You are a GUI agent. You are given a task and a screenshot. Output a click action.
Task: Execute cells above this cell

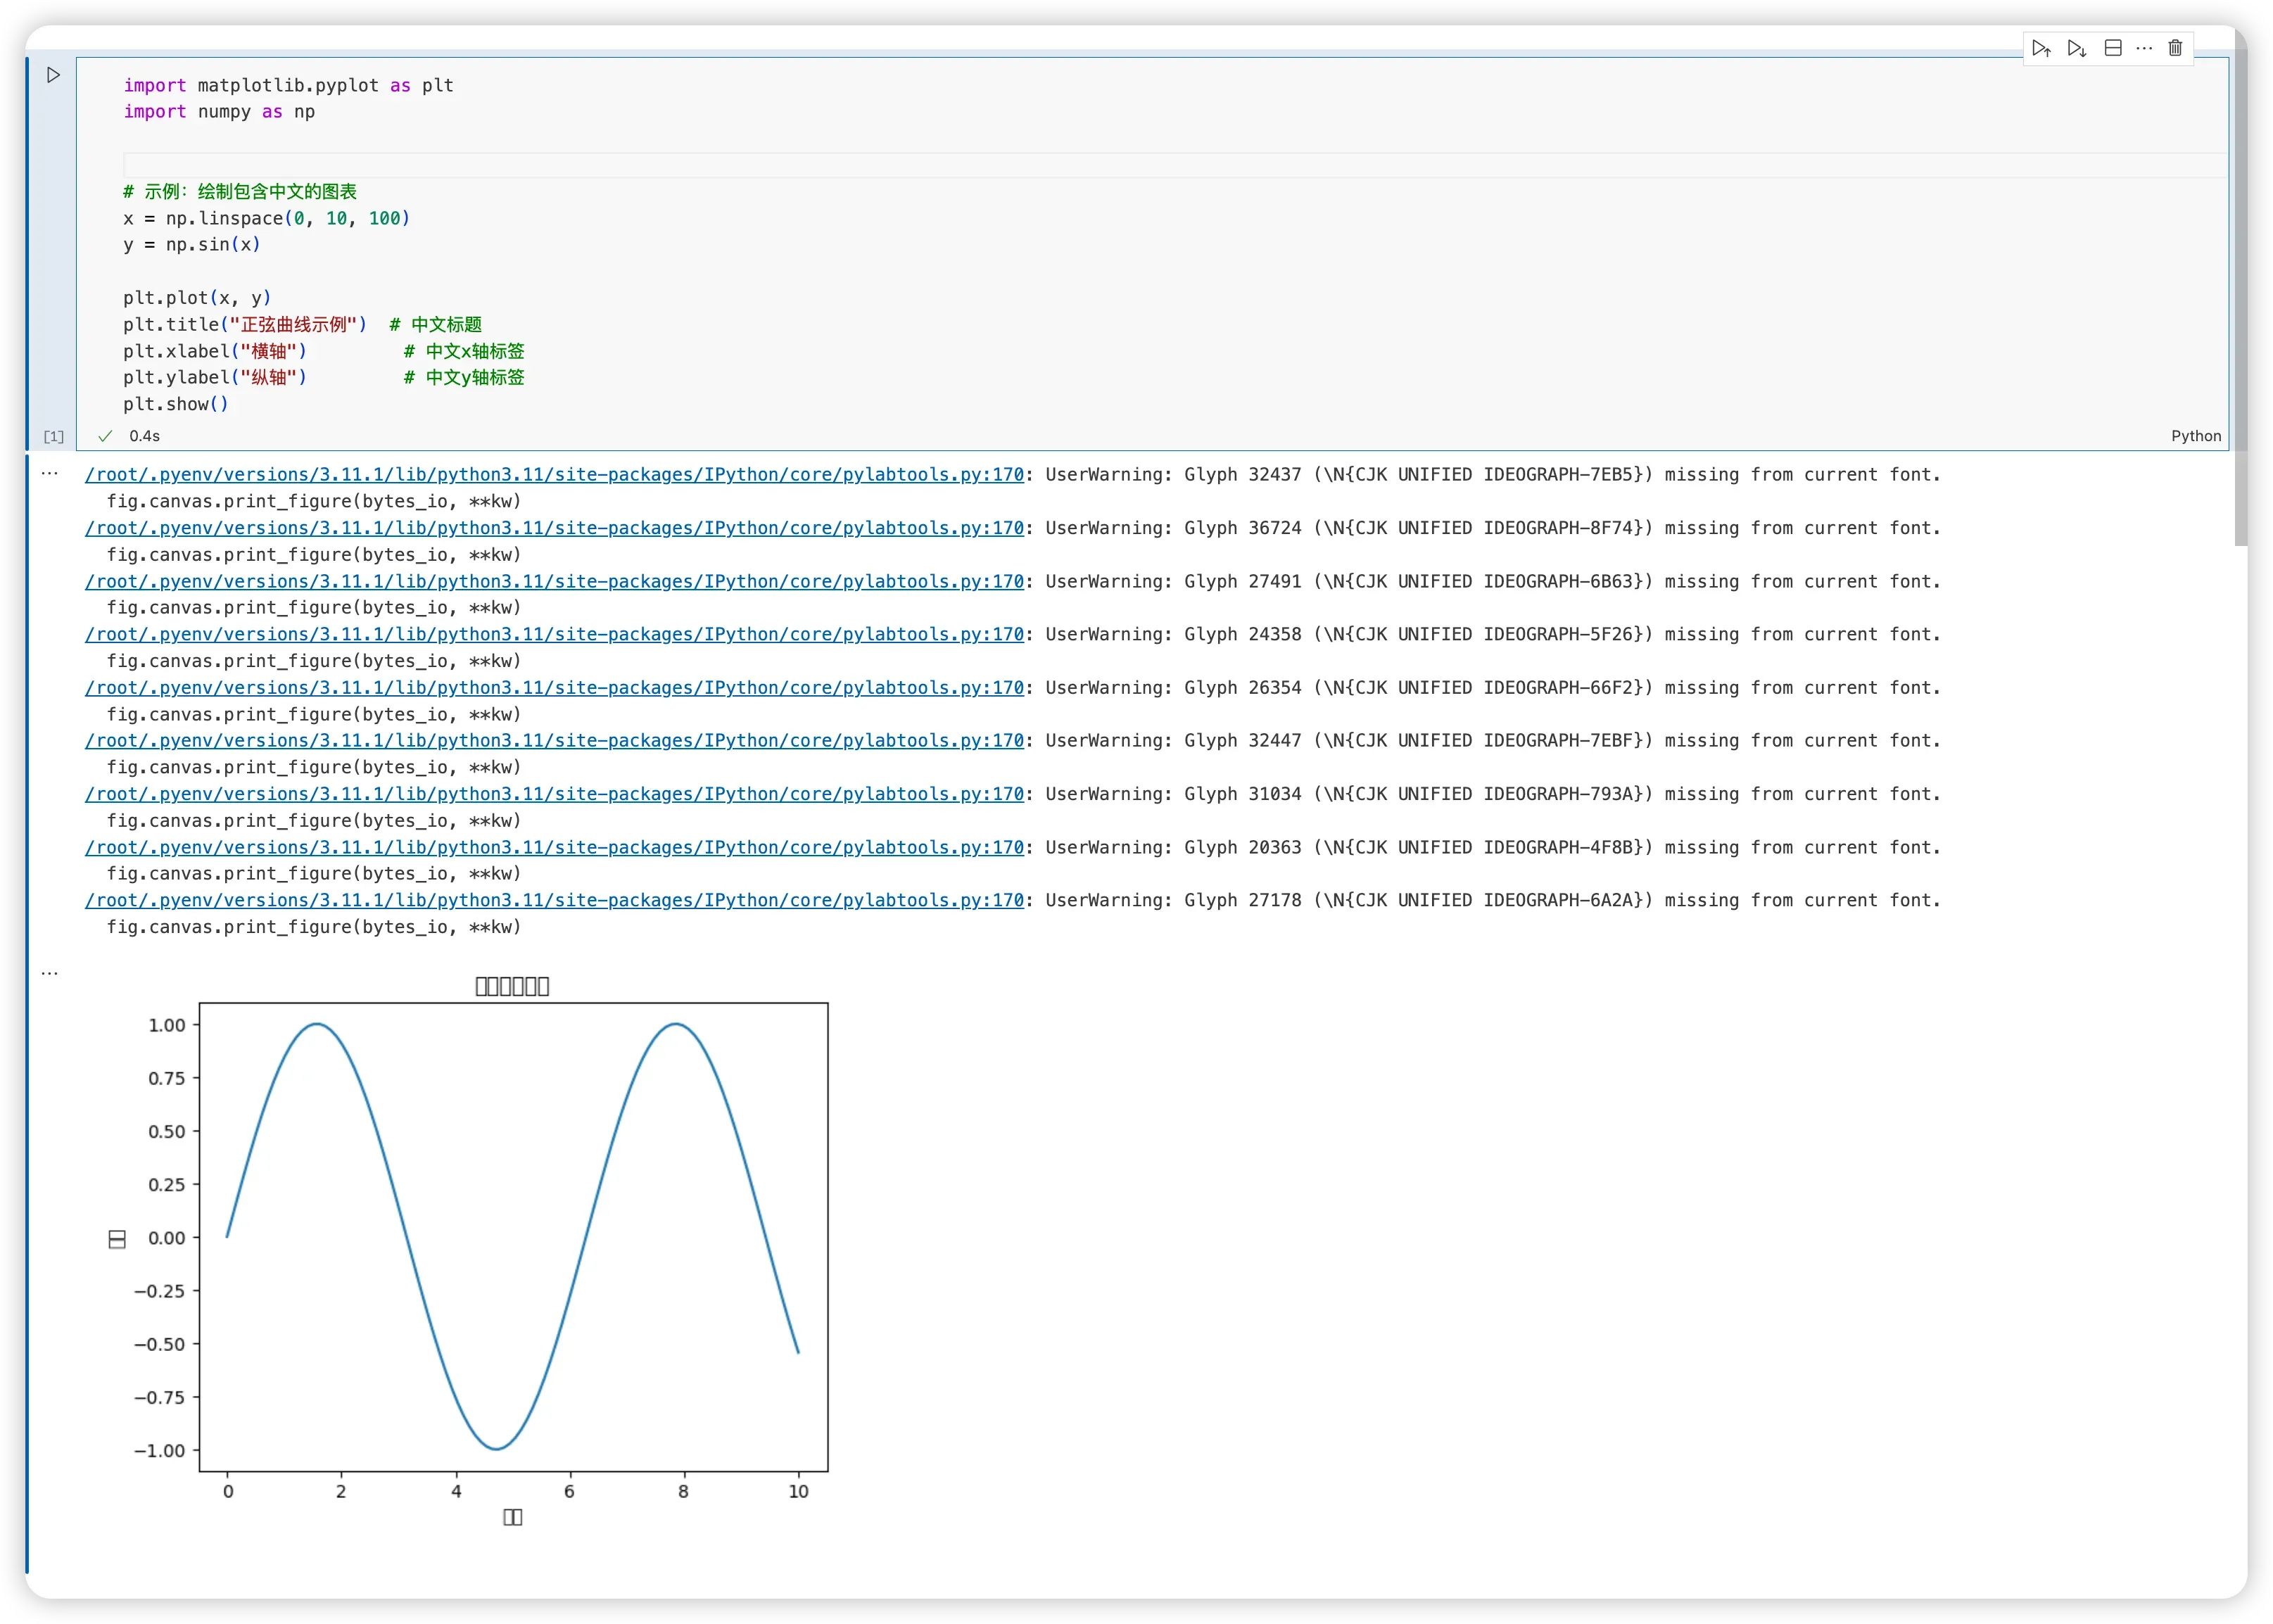pos(2041,48)
